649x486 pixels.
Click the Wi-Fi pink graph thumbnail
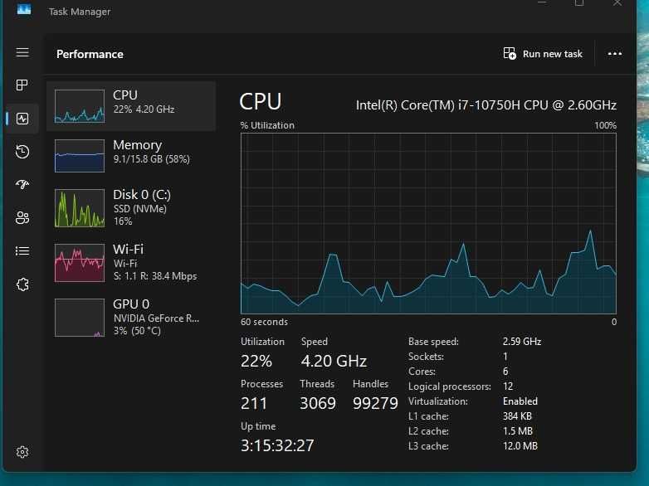click(x=80, y=263)
